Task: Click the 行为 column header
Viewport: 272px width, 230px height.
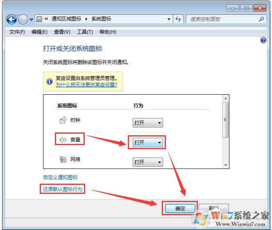Action: tap(138, 105)
